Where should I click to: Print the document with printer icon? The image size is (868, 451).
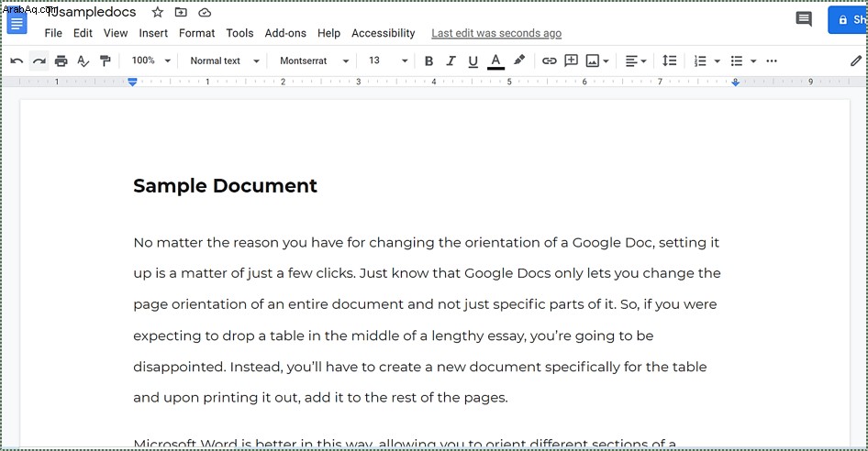click(x=61, y=60)
